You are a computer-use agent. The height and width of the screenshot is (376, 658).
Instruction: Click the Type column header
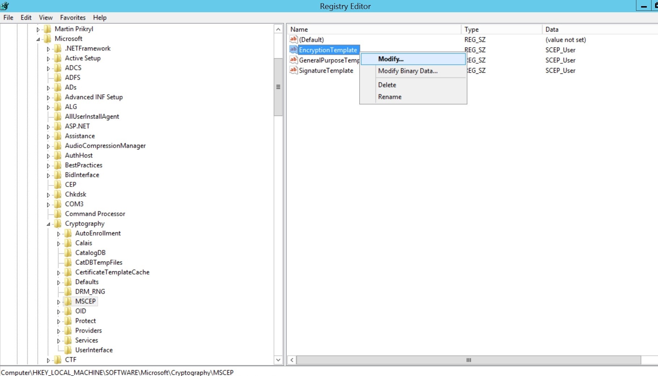pos(501,29)
